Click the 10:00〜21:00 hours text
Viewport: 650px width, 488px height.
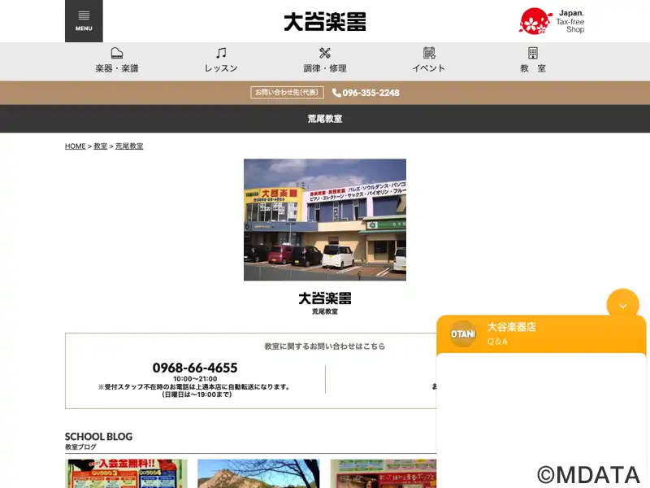tap(195, 379)
